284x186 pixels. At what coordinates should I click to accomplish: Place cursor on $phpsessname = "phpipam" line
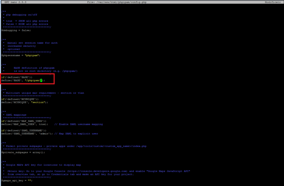click(21, 55)
